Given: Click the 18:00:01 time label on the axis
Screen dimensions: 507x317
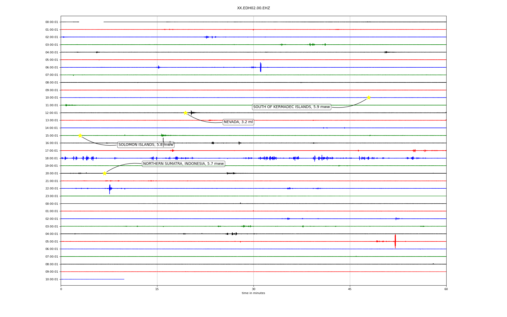Looking at the screenshot, I should click(x=51, y=158).
